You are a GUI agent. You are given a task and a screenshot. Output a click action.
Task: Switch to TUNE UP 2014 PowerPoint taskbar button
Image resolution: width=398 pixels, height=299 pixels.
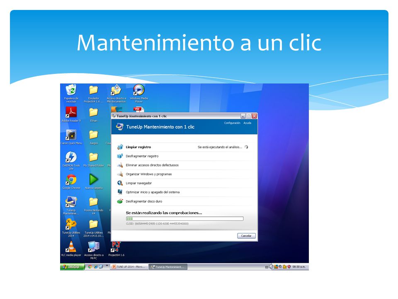129,267
